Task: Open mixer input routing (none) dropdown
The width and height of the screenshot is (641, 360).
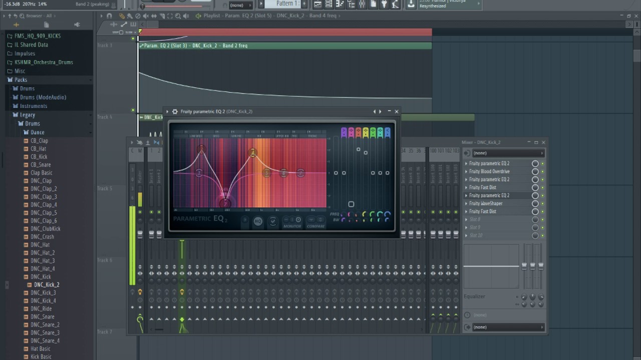Action: [508, 153]
